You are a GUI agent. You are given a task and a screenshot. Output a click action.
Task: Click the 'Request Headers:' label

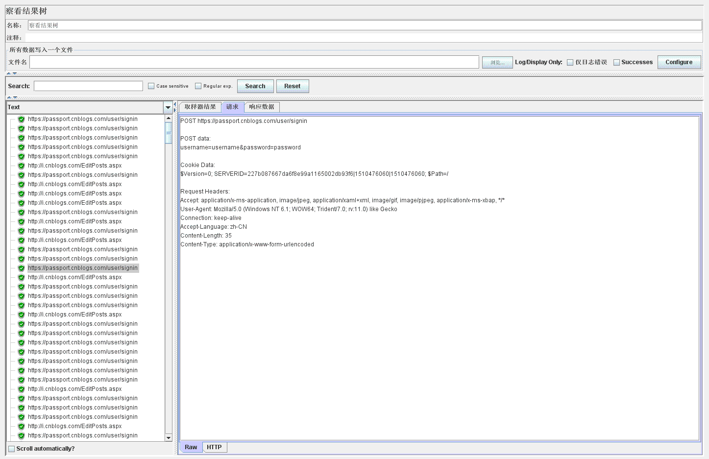205,192
